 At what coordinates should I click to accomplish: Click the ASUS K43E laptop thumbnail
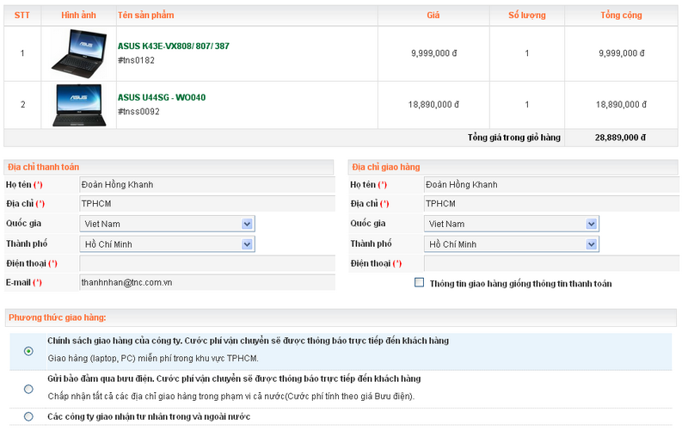[79, 53]
